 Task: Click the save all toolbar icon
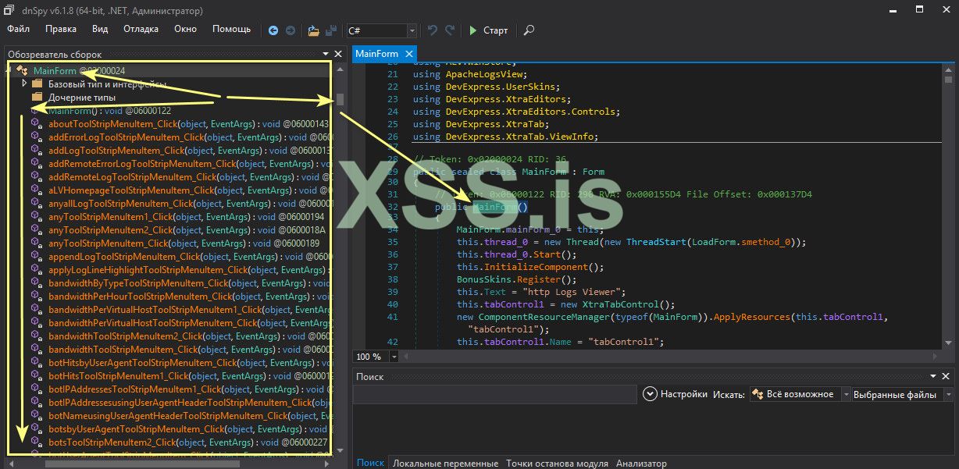(x=331, y=30)
